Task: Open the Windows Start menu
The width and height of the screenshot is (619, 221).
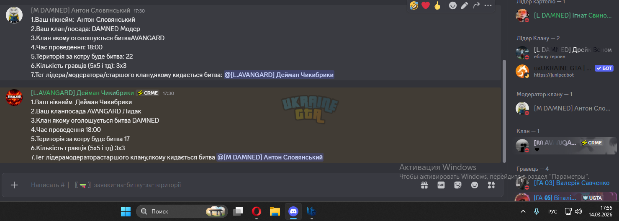Action: pyautogui.click(x=126, y=211)
